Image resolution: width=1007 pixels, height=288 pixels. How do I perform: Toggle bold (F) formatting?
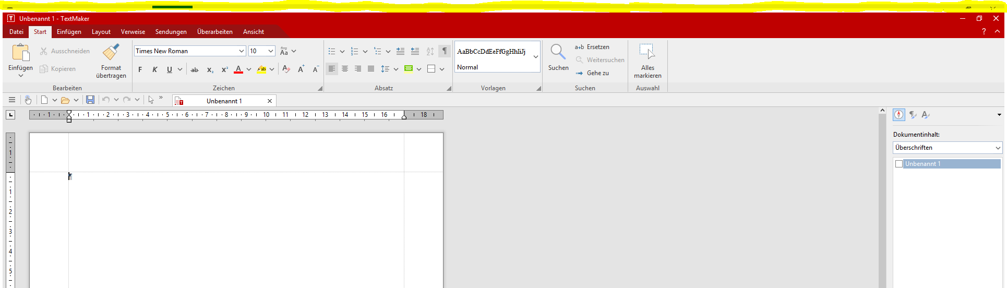click(140, 69)
